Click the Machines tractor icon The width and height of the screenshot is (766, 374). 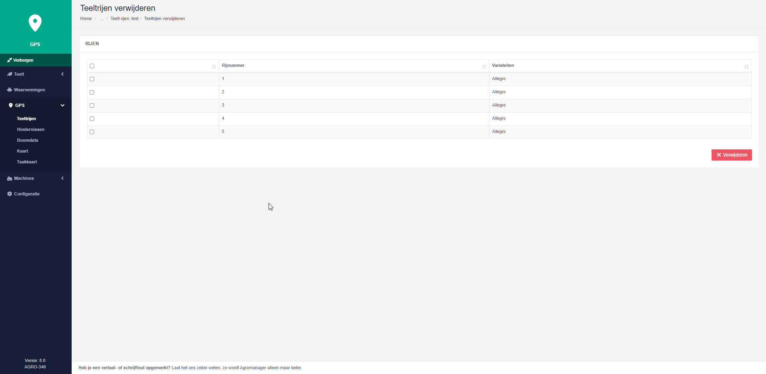point(10,178)
